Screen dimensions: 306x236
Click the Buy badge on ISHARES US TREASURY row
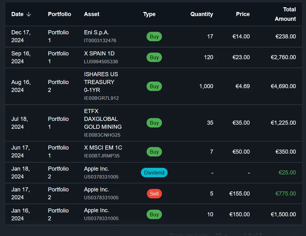tap(154, 86)
